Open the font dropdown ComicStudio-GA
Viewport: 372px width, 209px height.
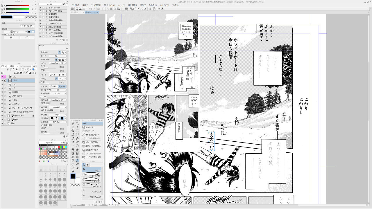pos(57,63)
